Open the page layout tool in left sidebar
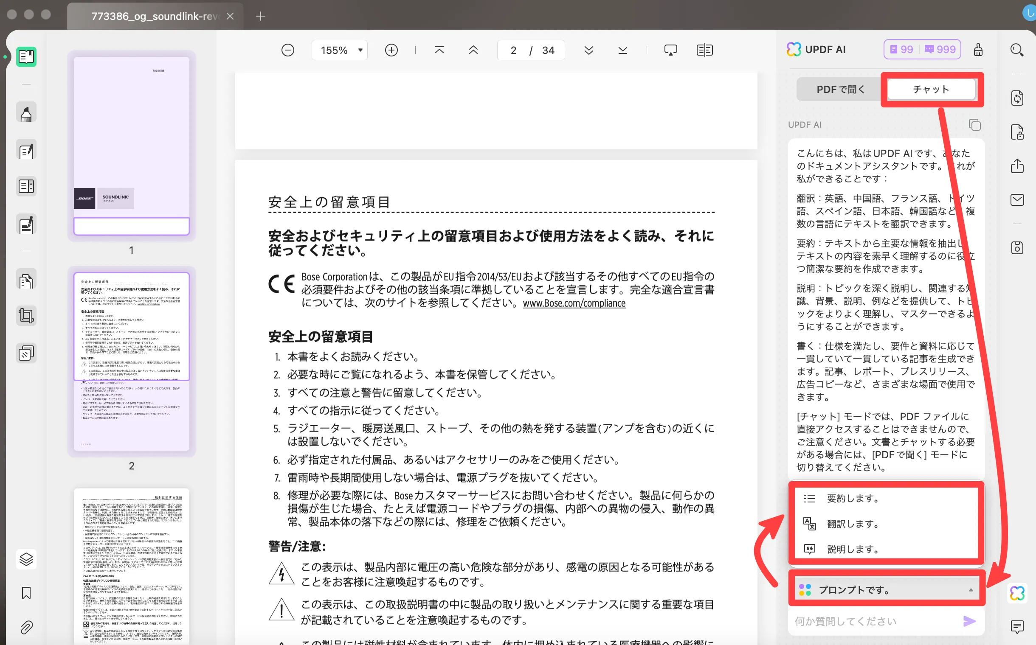Image resolution: width=1036 pixels, height=645 pixels. click(26, 186)
